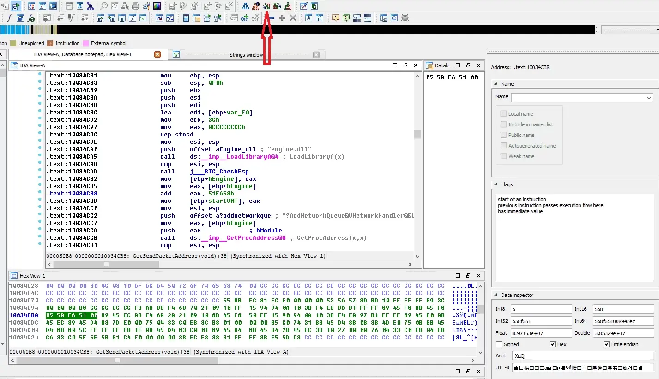Click the green user xrefs chart icon
The image size is (659, 379).
click(x=288, y=6)
